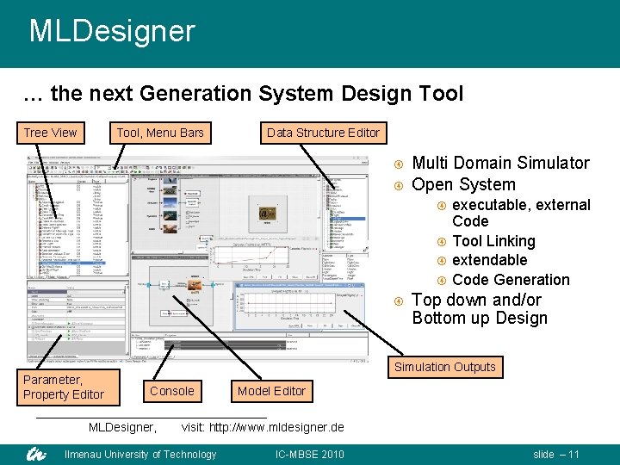Open the www.mldesigner.de link
The image size is (620, 465).
tap(276, 427)
